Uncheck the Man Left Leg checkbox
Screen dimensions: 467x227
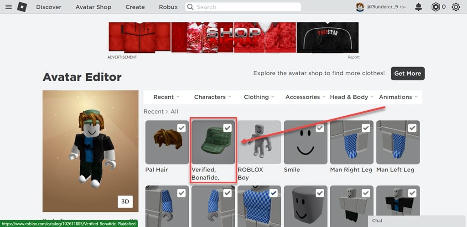click(x=412, y=128)
